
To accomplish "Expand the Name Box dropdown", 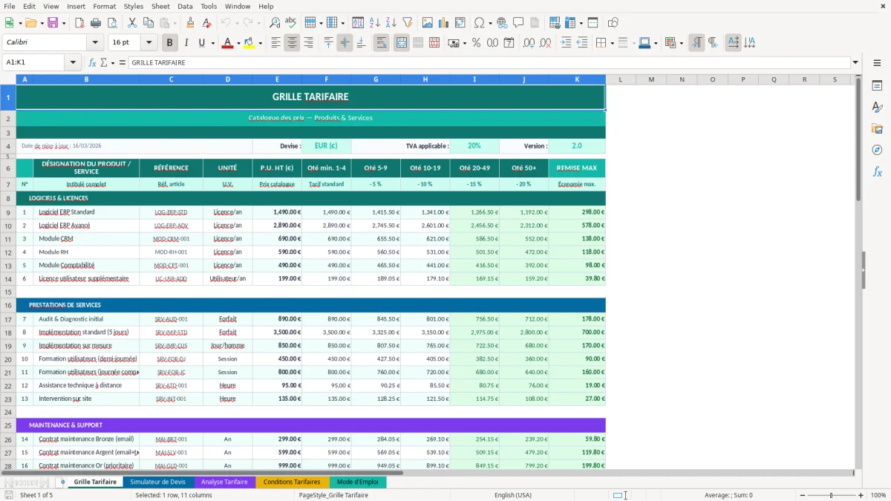I will (74, 62).
